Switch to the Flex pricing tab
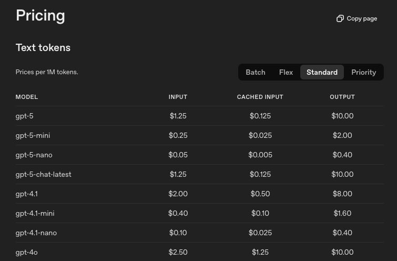 click(x=286, y=72)
